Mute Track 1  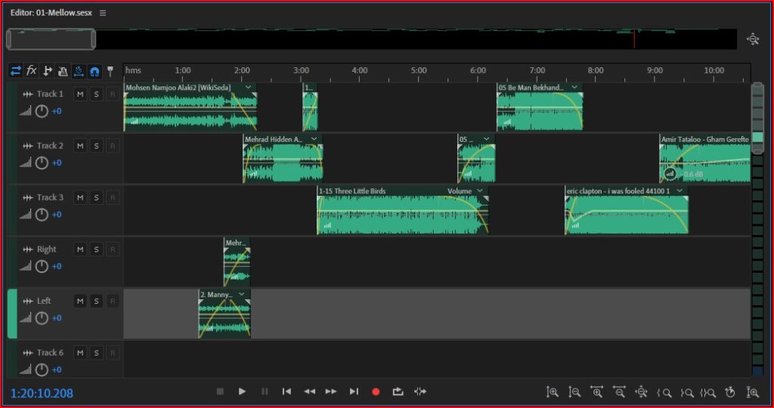79,94
